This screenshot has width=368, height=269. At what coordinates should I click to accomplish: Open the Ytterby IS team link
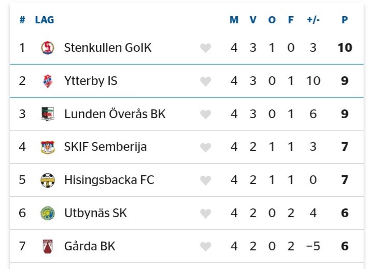91,81
